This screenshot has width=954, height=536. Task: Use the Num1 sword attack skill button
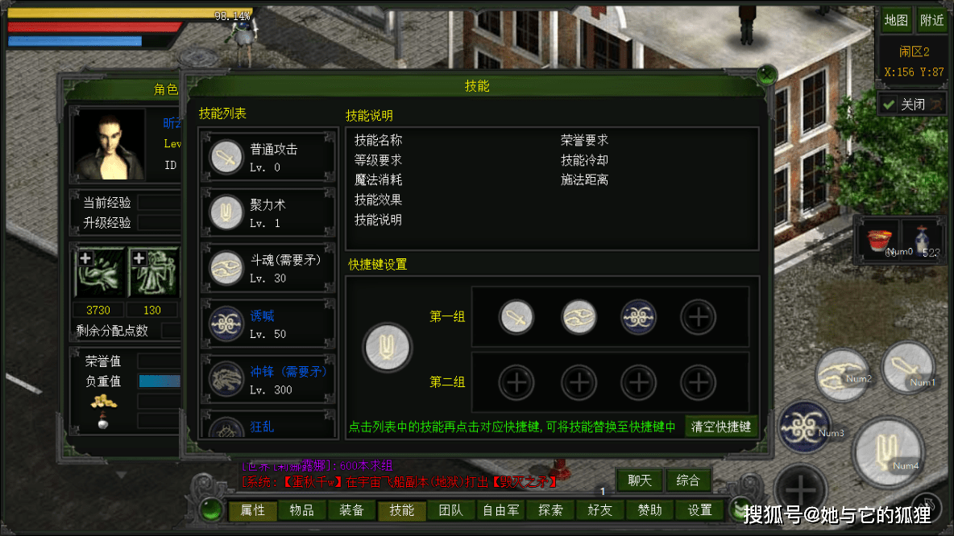909,369
